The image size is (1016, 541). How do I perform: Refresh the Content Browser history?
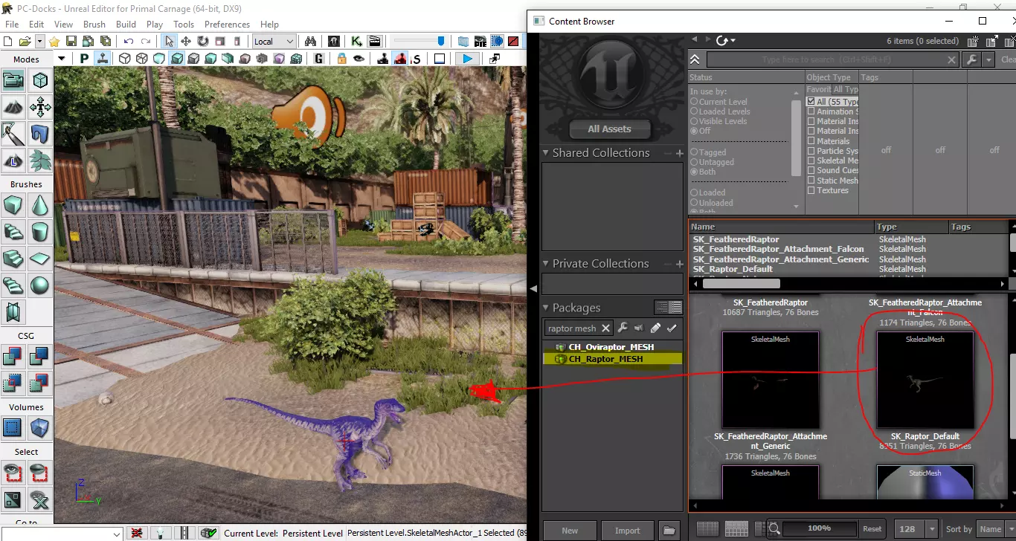coord(721,40)
